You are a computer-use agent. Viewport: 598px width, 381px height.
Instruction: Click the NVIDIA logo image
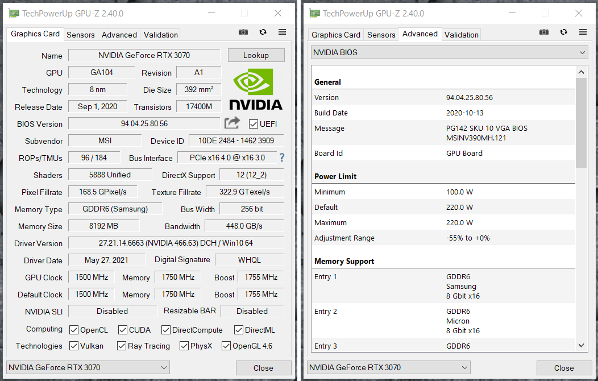click(x=256, y=89)
